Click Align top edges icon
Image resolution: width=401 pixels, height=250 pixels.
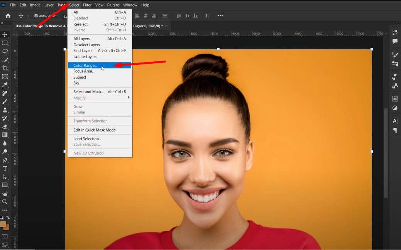(x=179, y=16)
